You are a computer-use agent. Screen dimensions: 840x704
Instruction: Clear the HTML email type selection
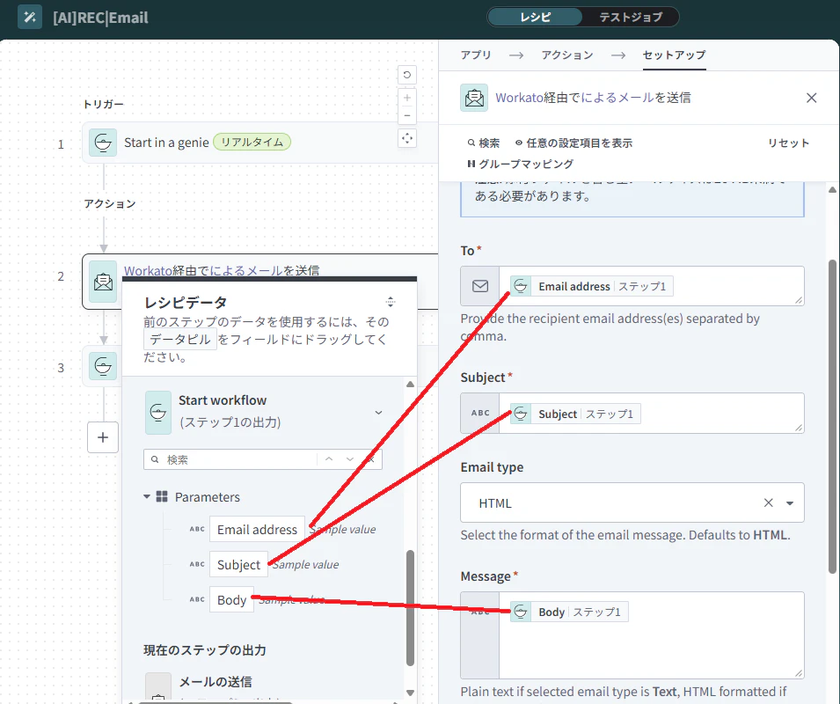tap(768, 502)
